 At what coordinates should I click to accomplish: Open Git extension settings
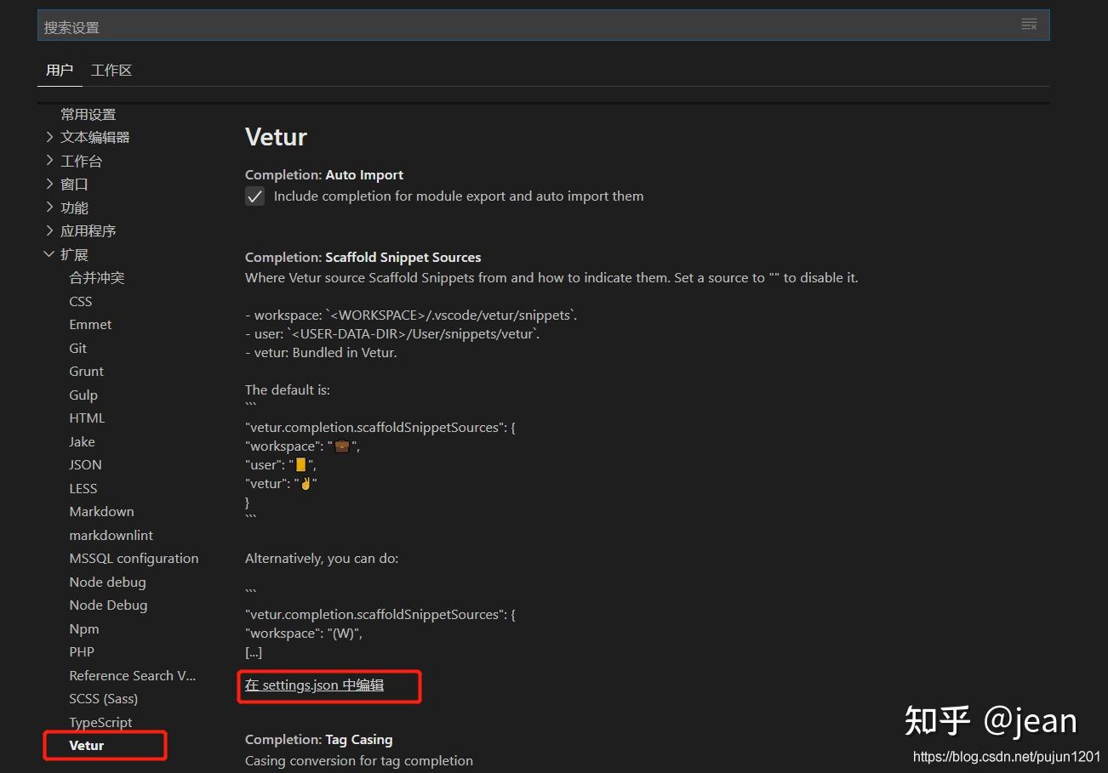(77, 348)
